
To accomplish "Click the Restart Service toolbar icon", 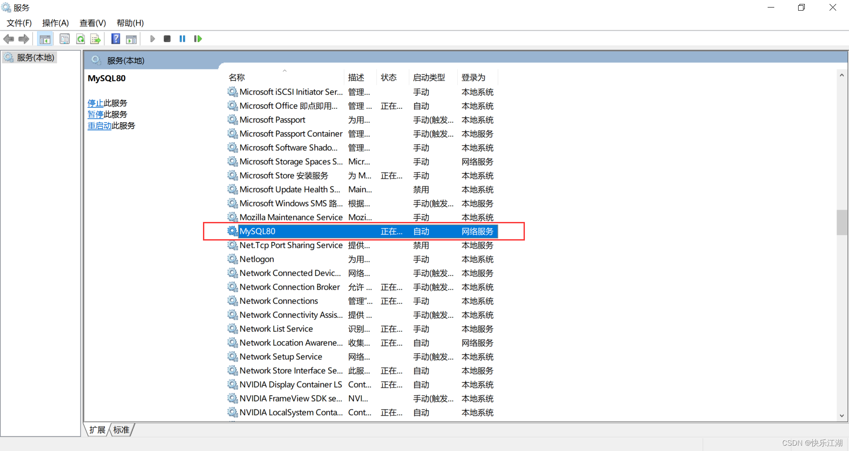I will [x=198, y=39].
